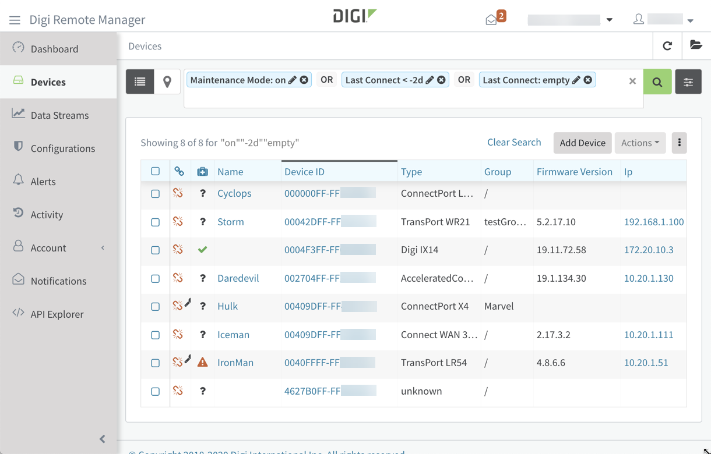
Task: Sort by the Device ID column header
Action: pyautogui.click(x=304, y=172)
